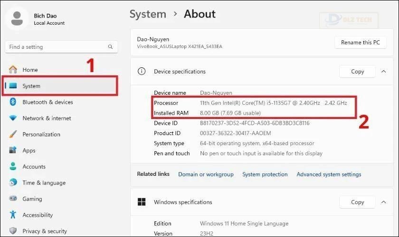Viewport: 399px width, 237px height.
Task: Open the Advanced system settings link
Action: [329, 174]
